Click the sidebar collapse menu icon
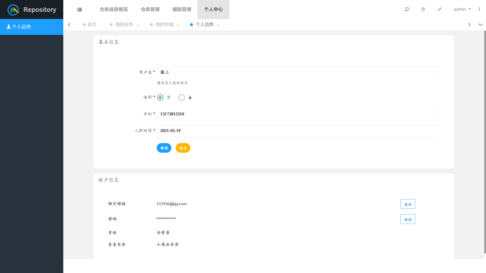Viewport: 486px width, 273px height. coord(79,10)
